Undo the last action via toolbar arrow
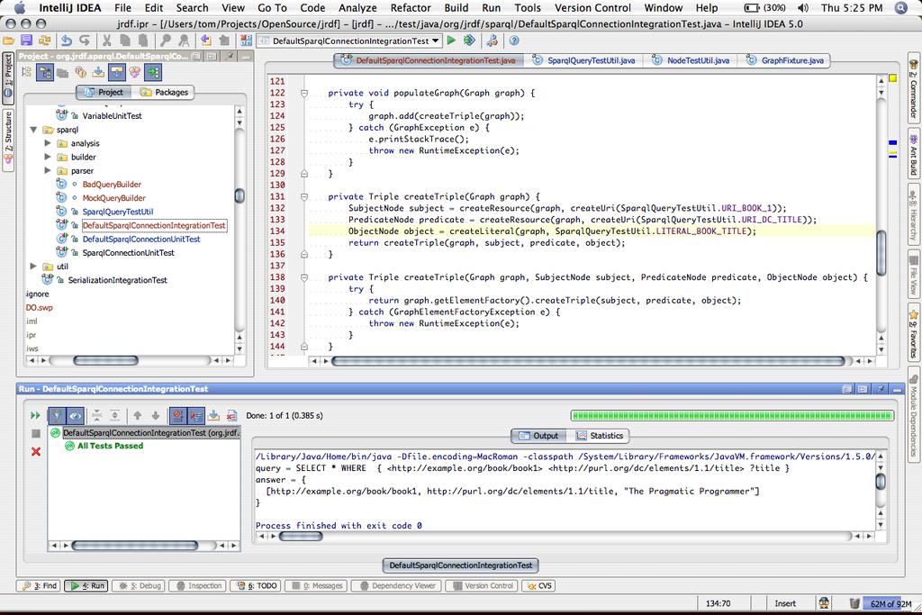 click(x=67, y=41)
